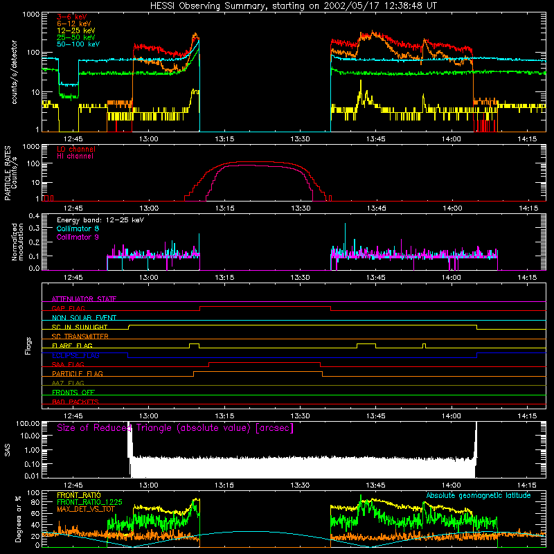Click the 12:45 tick label under Flags panel
This screenshot has width=554, height=554.
[x=73, y=416]
